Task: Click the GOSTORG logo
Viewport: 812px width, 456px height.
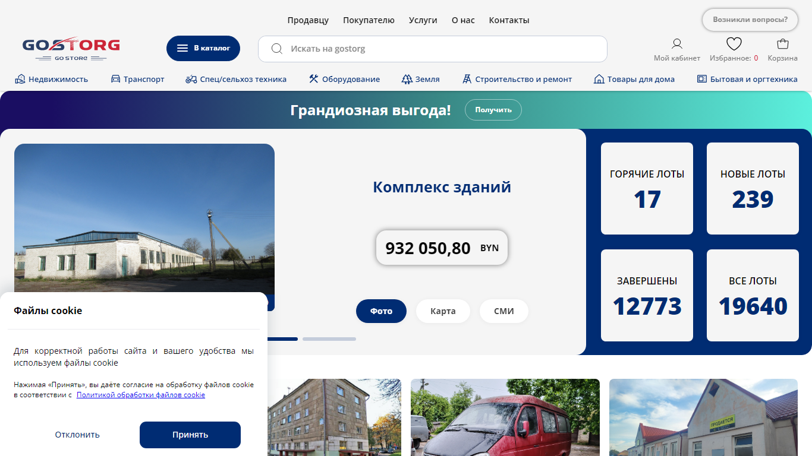Action: coord(71,49)
